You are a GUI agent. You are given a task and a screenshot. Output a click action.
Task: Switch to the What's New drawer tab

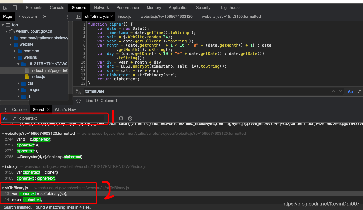click(65, 110)
